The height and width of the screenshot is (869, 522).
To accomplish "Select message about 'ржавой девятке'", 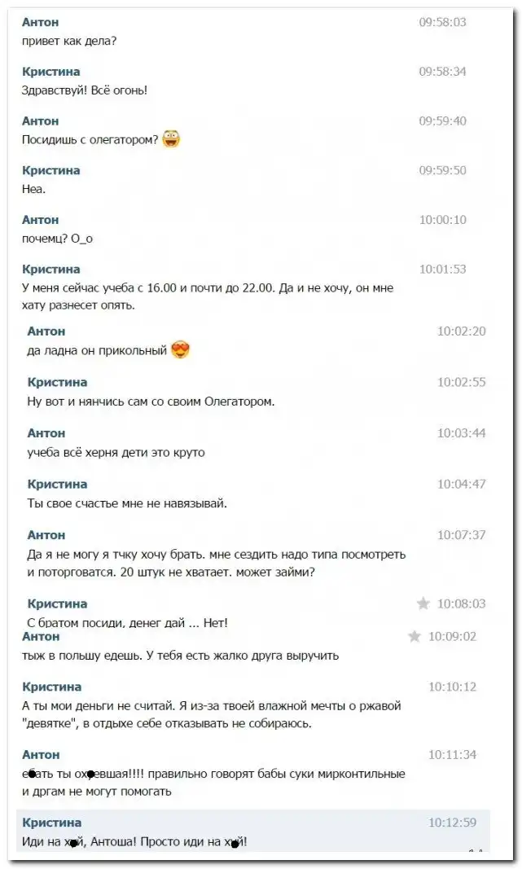I will coord(211,715).
